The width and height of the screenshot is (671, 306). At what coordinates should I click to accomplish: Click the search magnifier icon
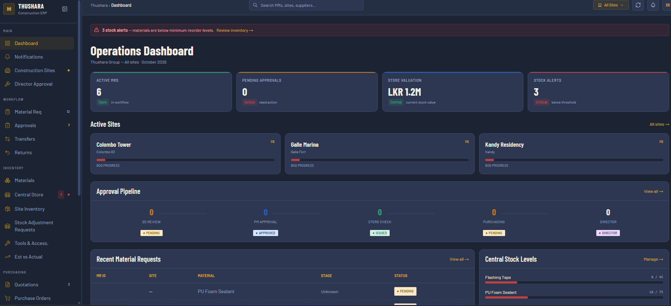click(255, 5)
